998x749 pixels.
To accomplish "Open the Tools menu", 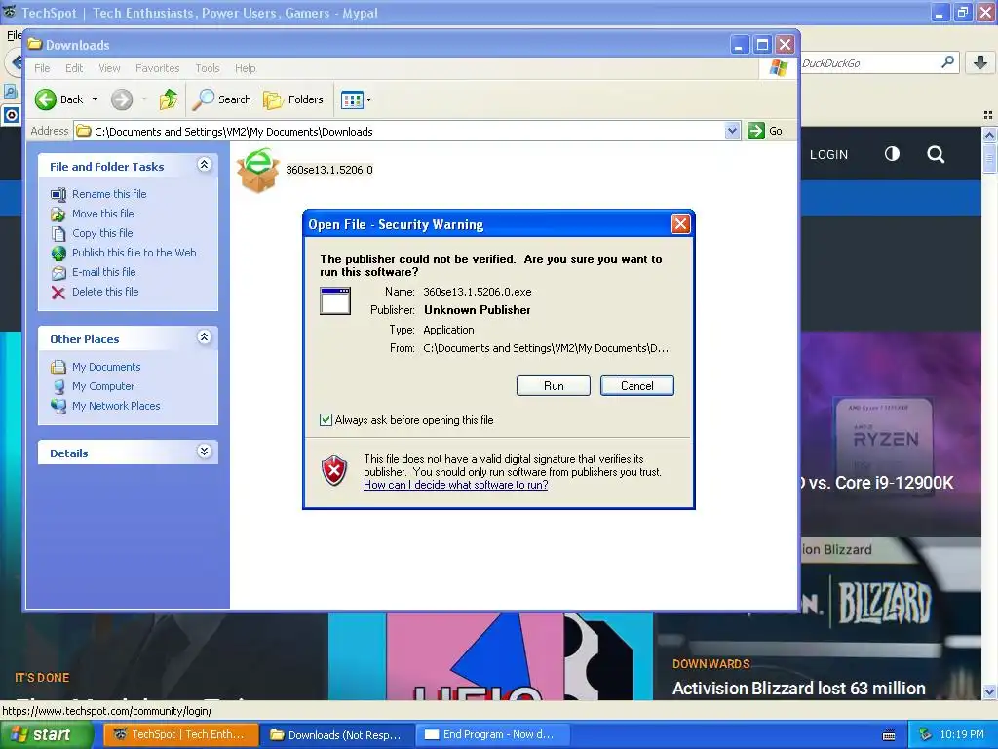I will click(207, 68).
